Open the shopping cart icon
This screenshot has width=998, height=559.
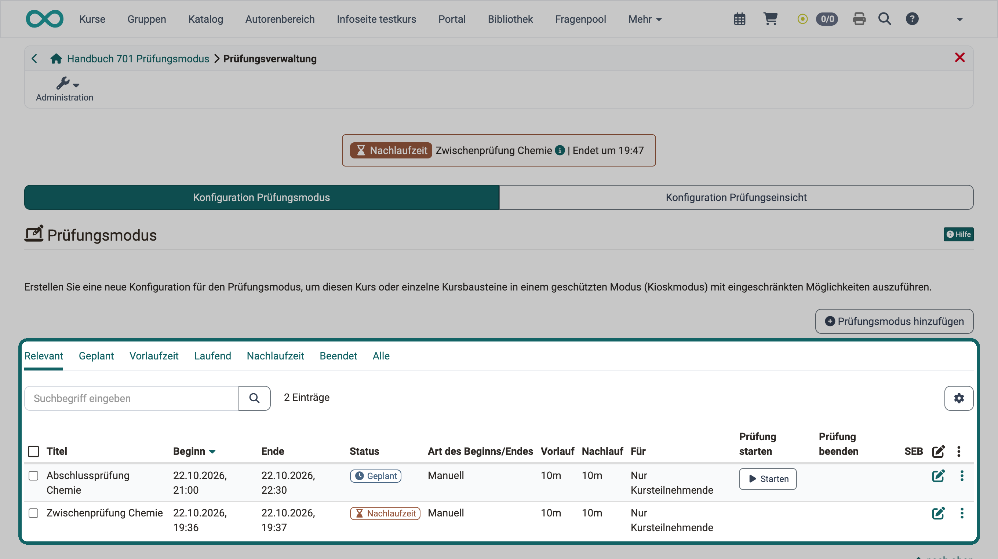click(770, 19)
